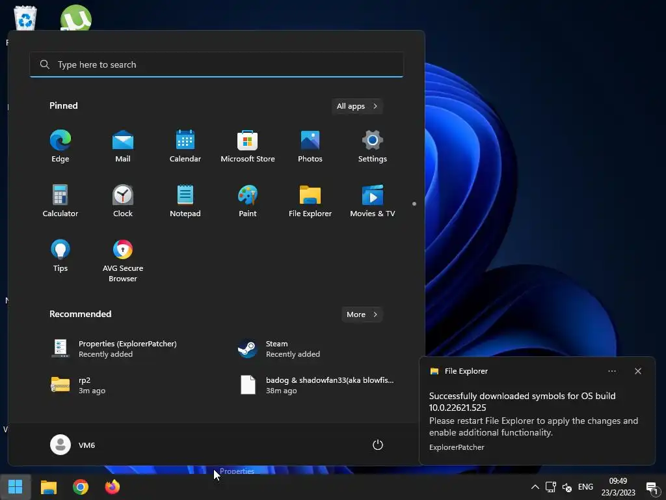Launch the Mail app
Image resolution: width=666 pixels, height=500 pixels.
click(123, 146)
